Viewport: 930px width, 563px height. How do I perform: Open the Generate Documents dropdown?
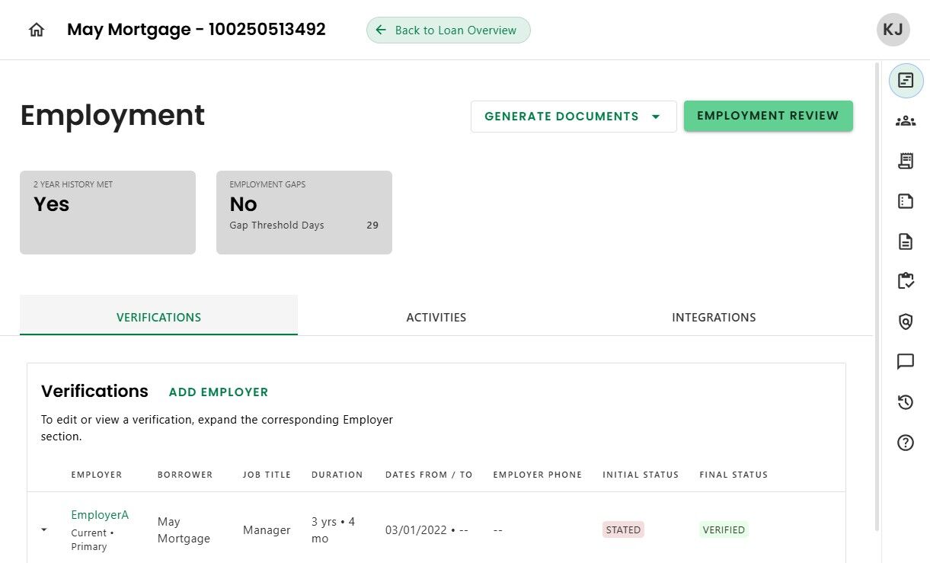(574, 117)
